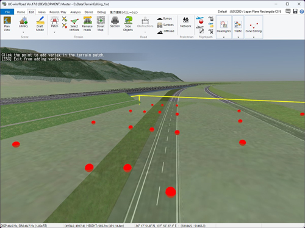Click the large red vertex sphere on the road
The image size is (305, 228).
(x=171, y=192)
